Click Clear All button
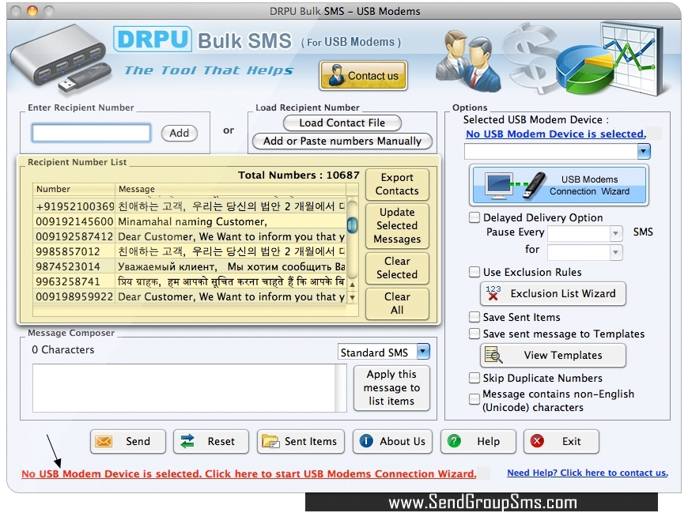The width and height of the screenshot is (688, 513). tap(397, 304)
